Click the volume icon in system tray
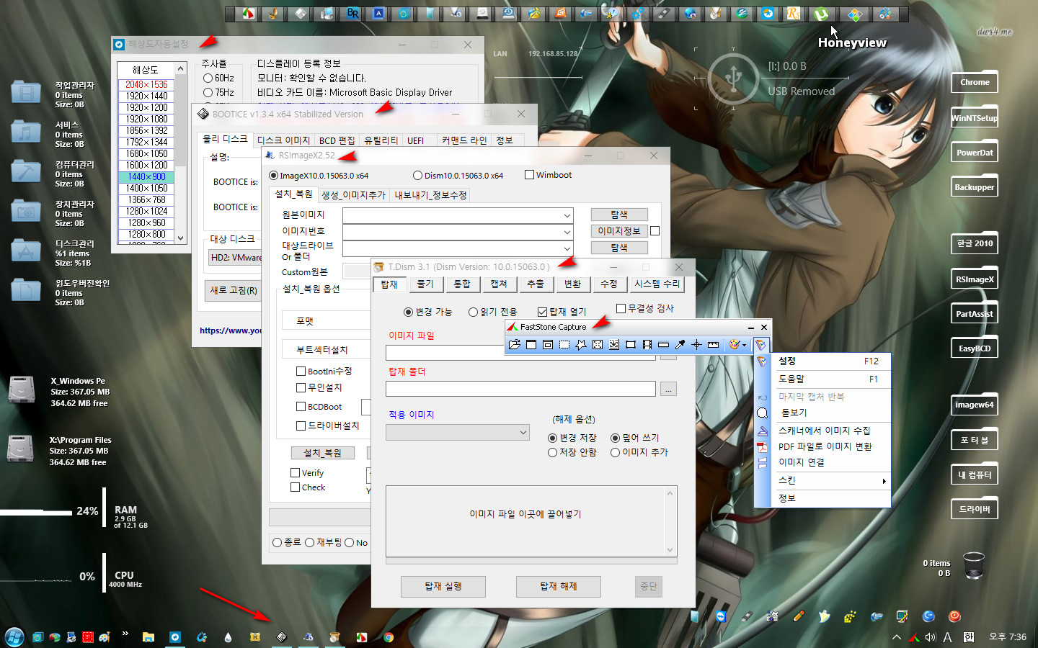 (930, 637)
